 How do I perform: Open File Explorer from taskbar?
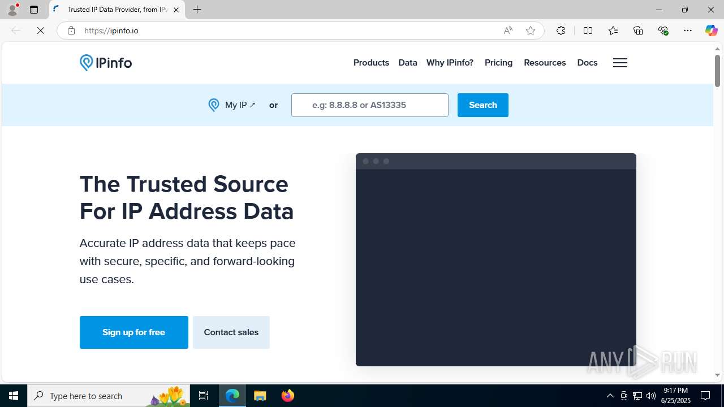coord(260,396)
